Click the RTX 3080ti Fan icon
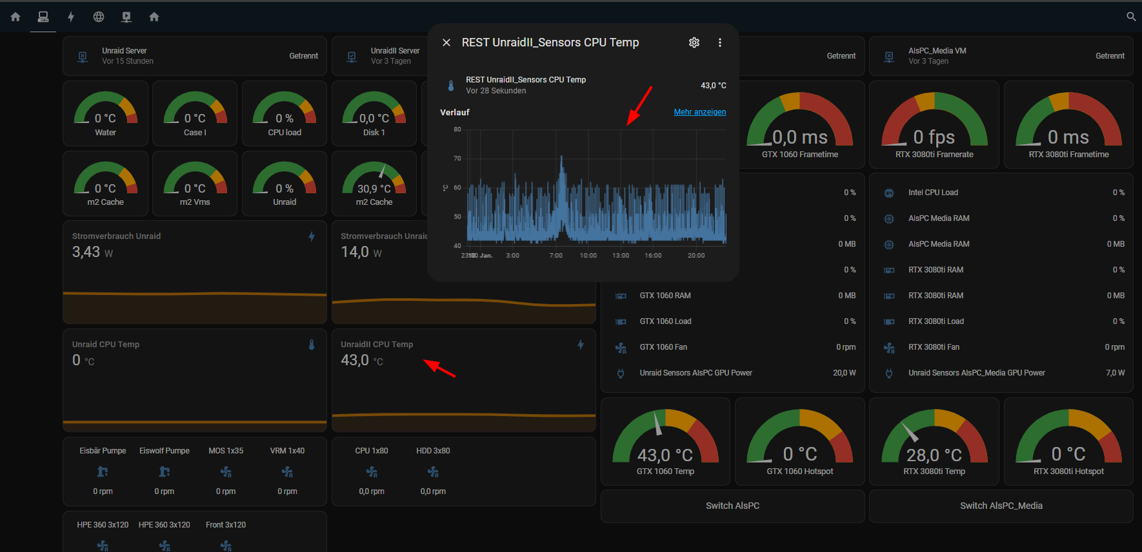This screenshot has width=1142, height=552. tap(889, 347)
